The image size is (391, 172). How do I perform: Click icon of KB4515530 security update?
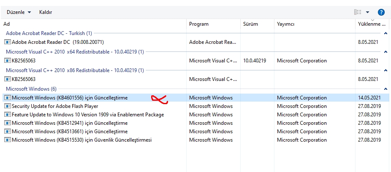click(7, 140)
